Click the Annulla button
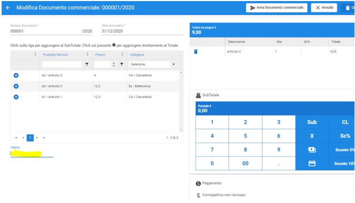Viewport: 355px width, 203px height. point(324,7)
